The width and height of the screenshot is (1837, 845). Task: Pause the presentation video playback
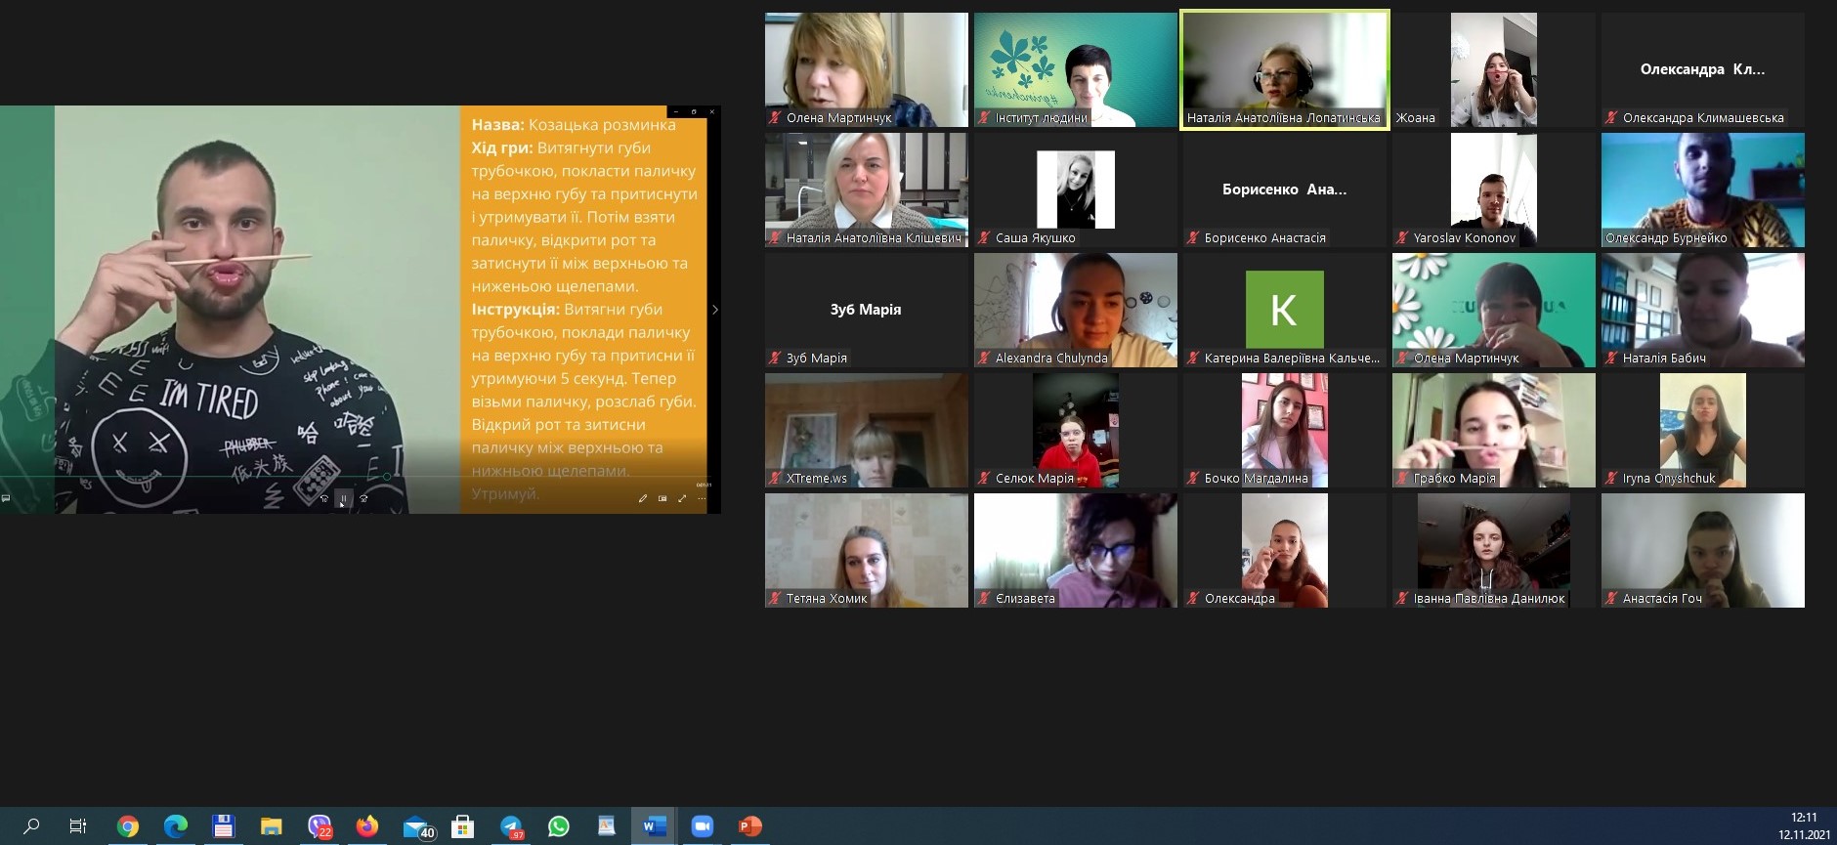click(344, 498)
